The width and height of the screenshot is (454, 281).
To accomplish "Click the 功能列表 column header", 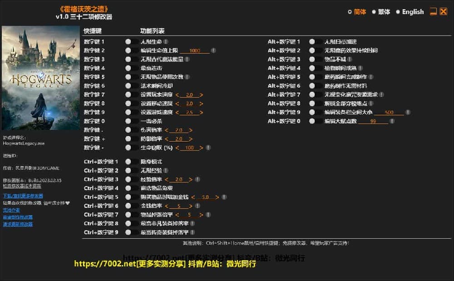I will [x=152, y=31].
